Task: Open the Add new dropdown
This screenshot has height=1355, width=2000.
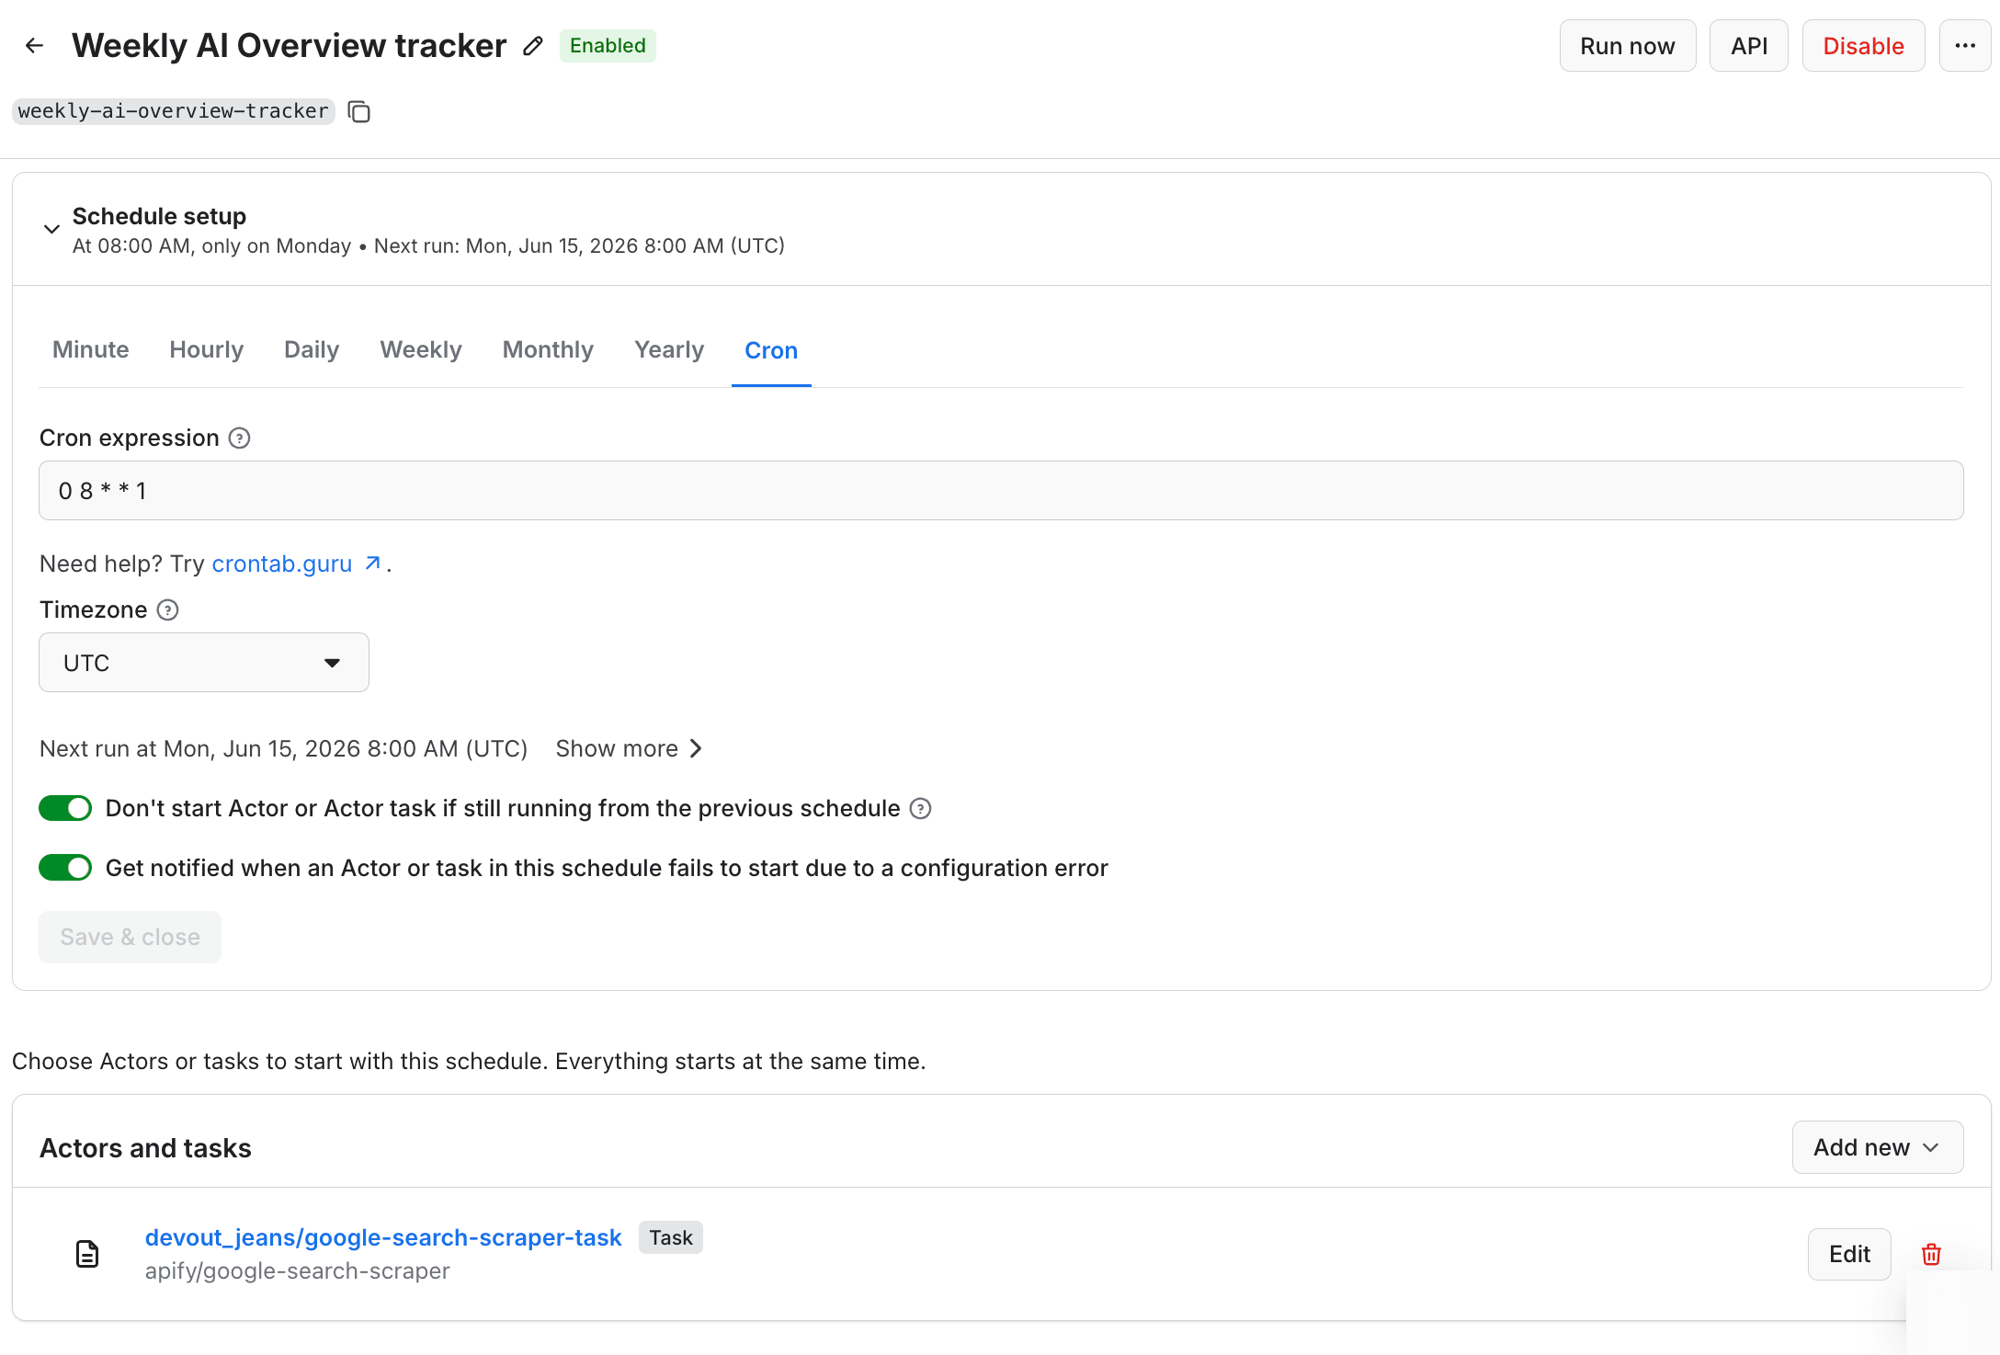Action: 1878,1147
